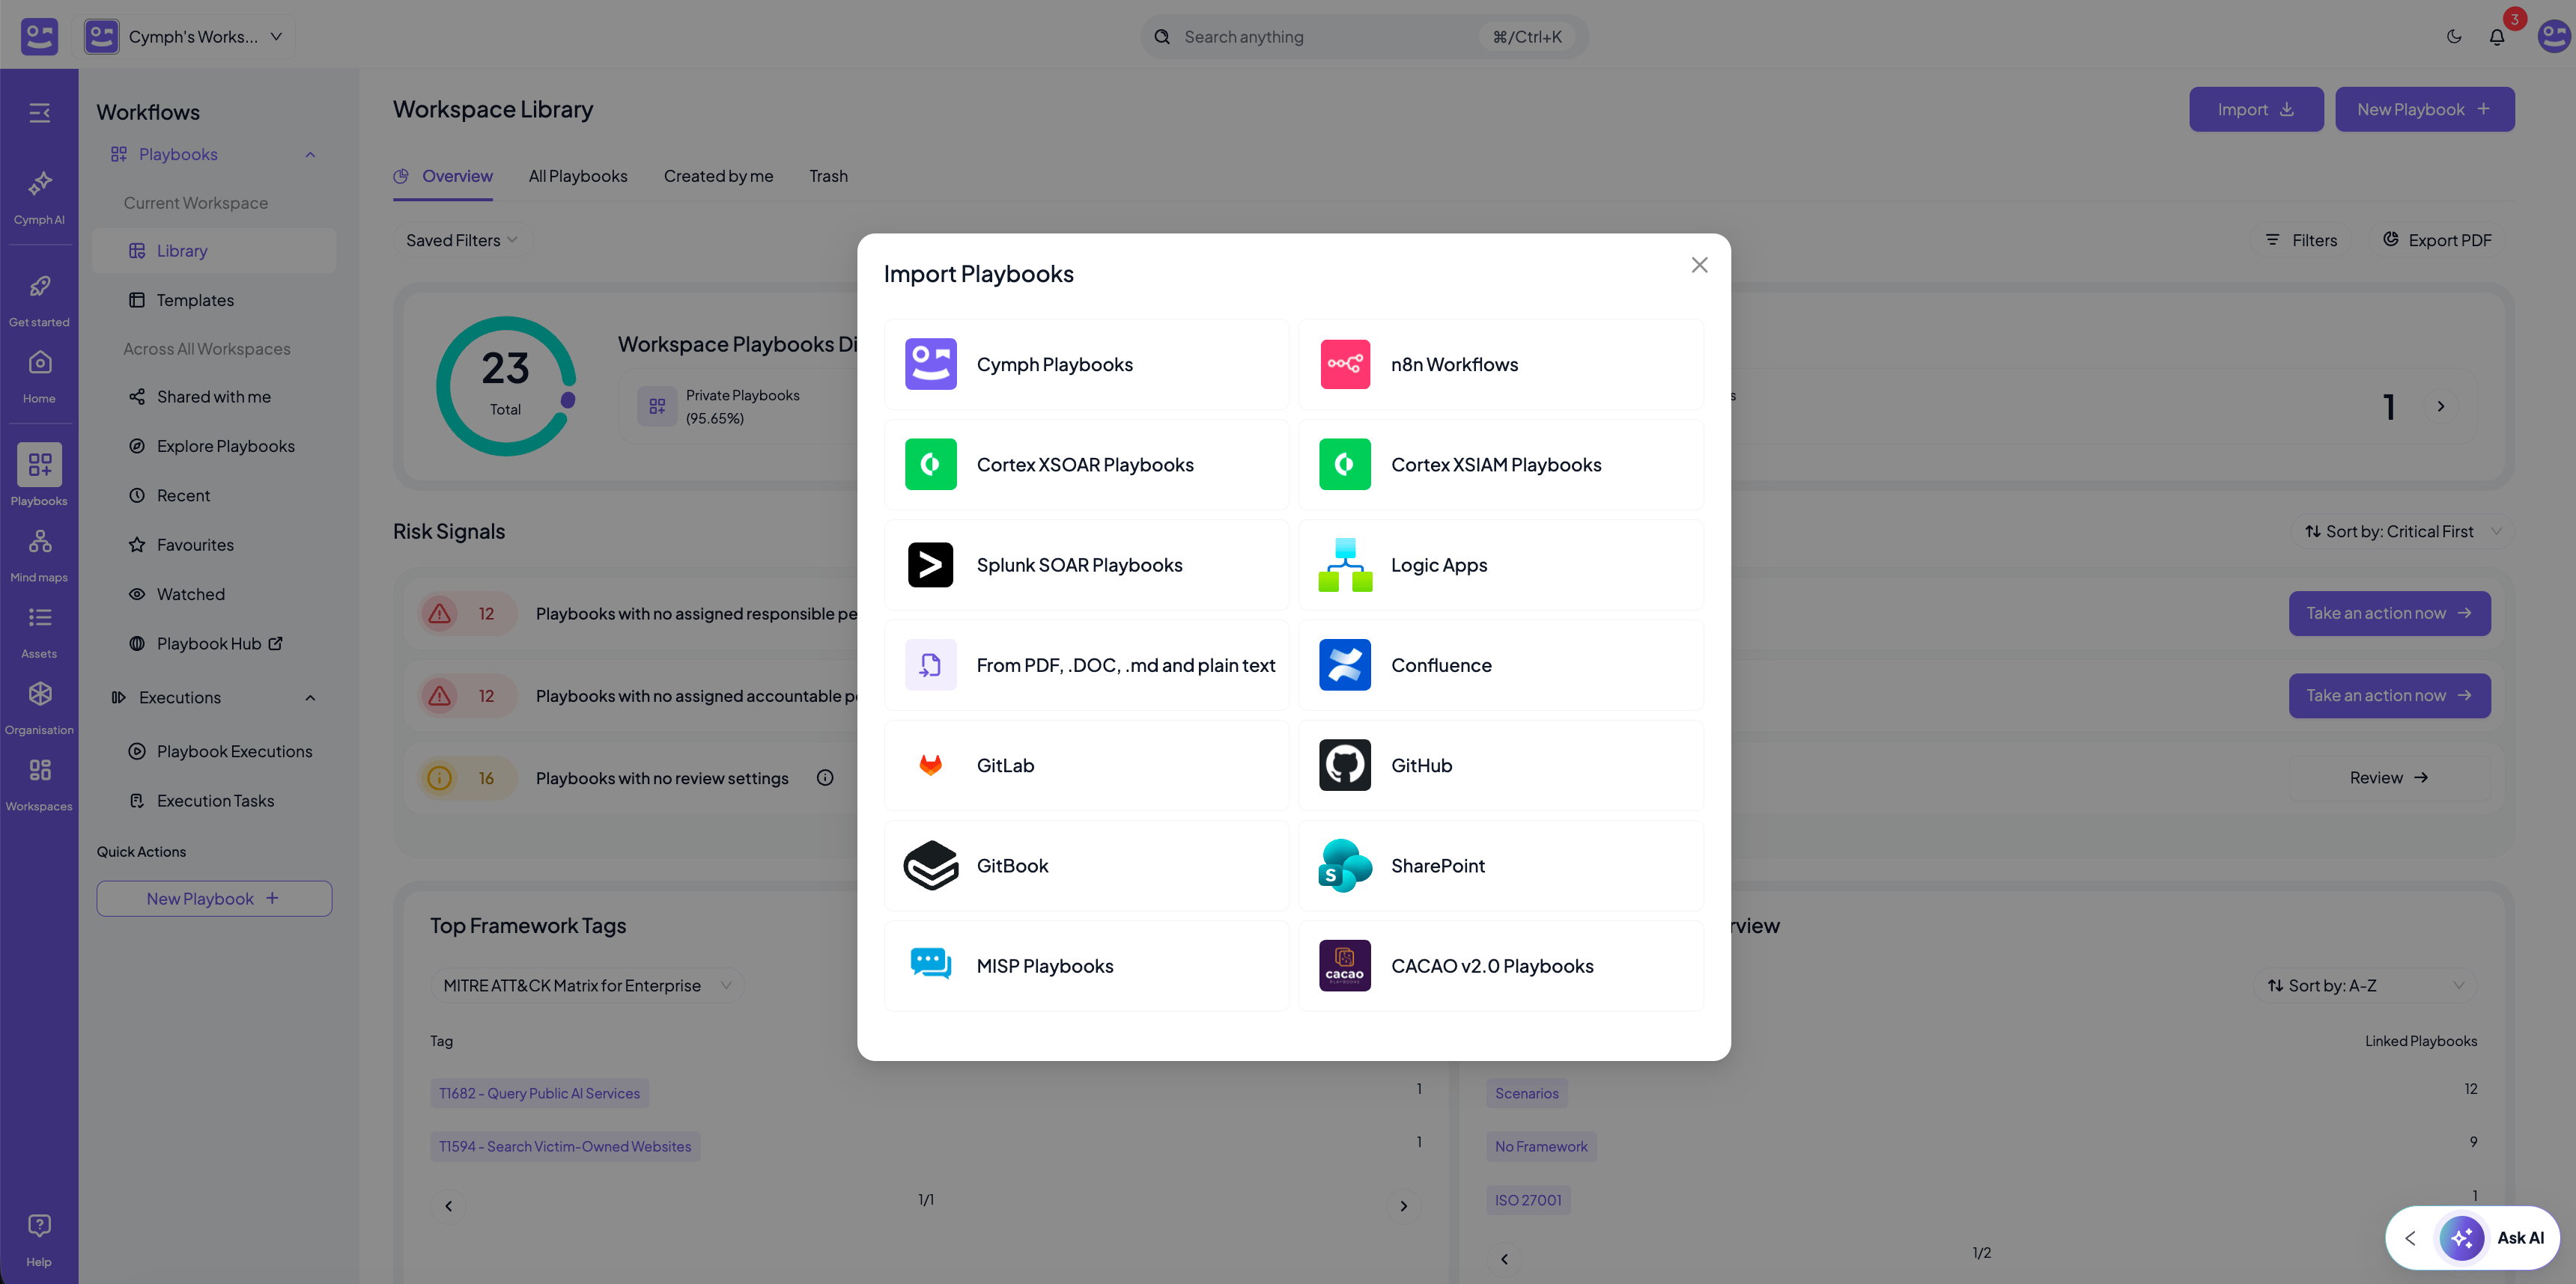The width and height of the screenshot is (2576, 1284).
Task: Choose the n8n Workflows icon
Action: [1344, 364]
